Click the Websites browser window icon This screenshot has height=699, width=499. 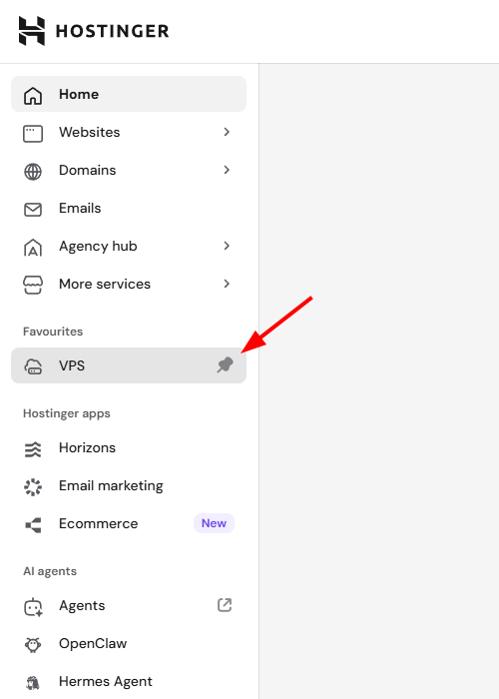(33, 134)
